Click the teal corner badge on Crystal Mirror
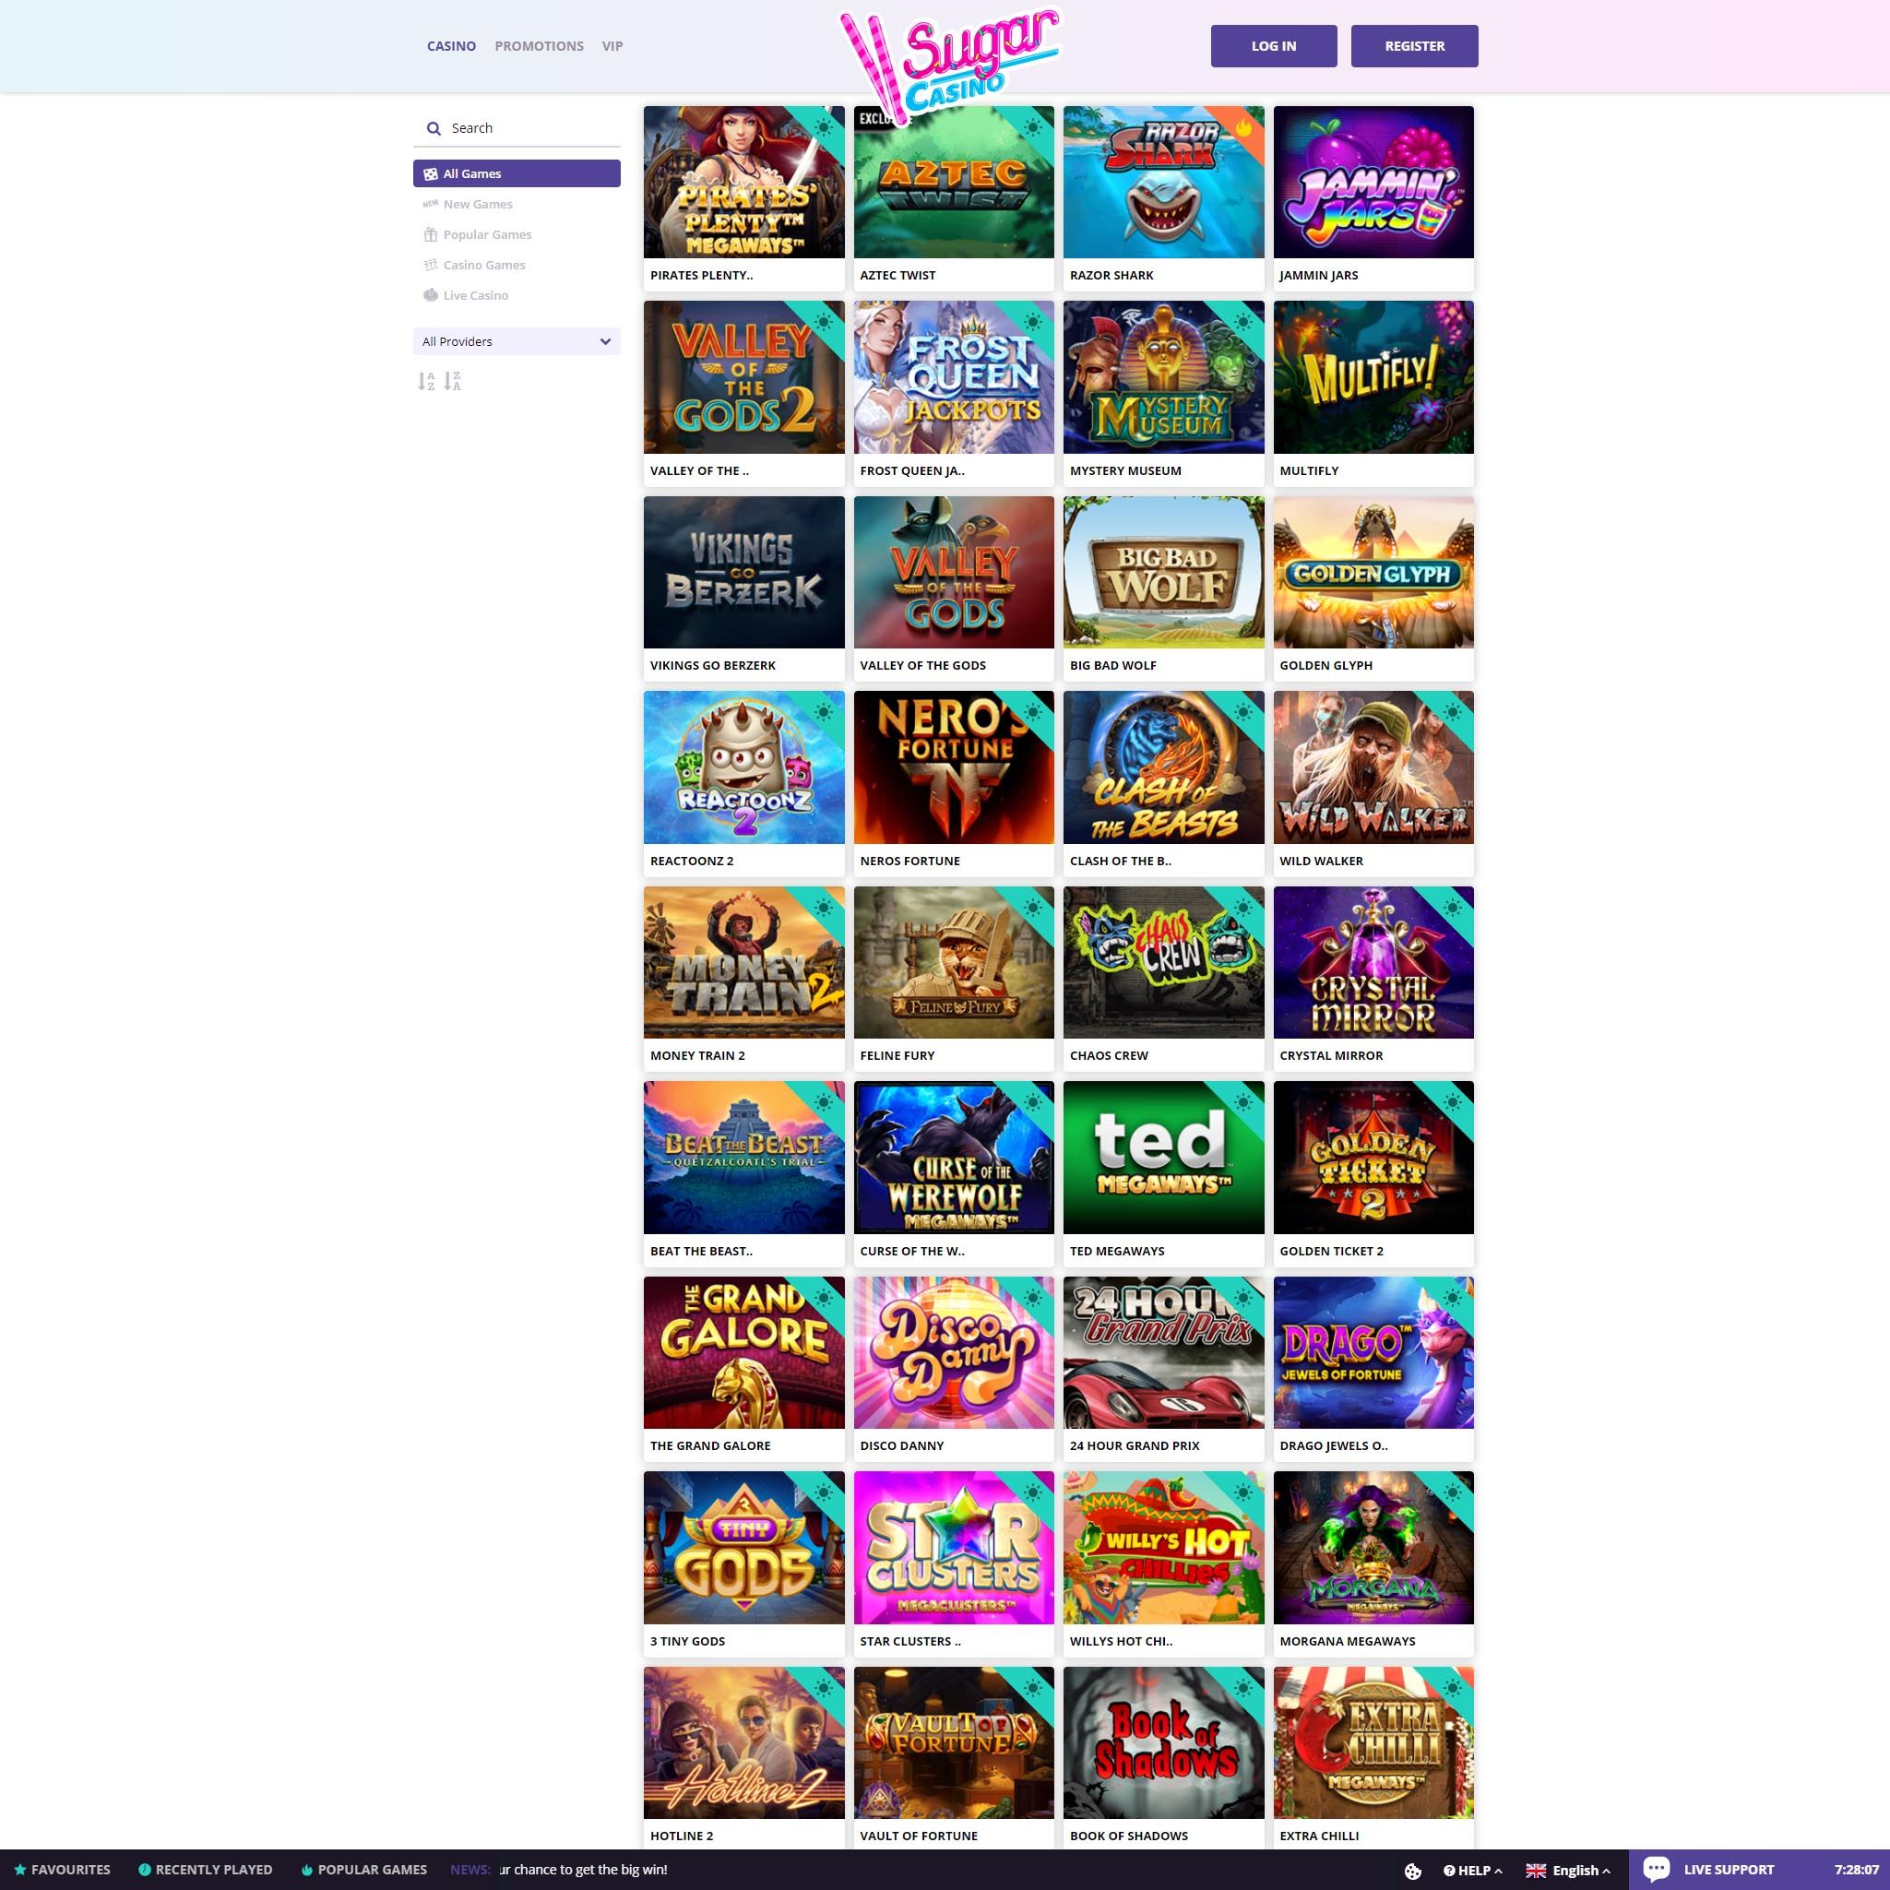Viewport: 1890px width, 1890px height. (x=1453, y=908)
